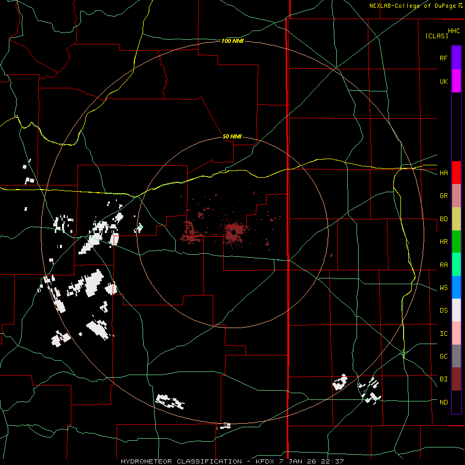Click the IC legend label
This screenshot has height=465, width=465.
(443, 334)
